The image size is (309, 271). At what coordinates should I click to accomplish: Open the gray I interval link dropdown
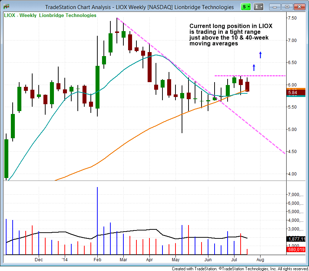click(258, 7)
